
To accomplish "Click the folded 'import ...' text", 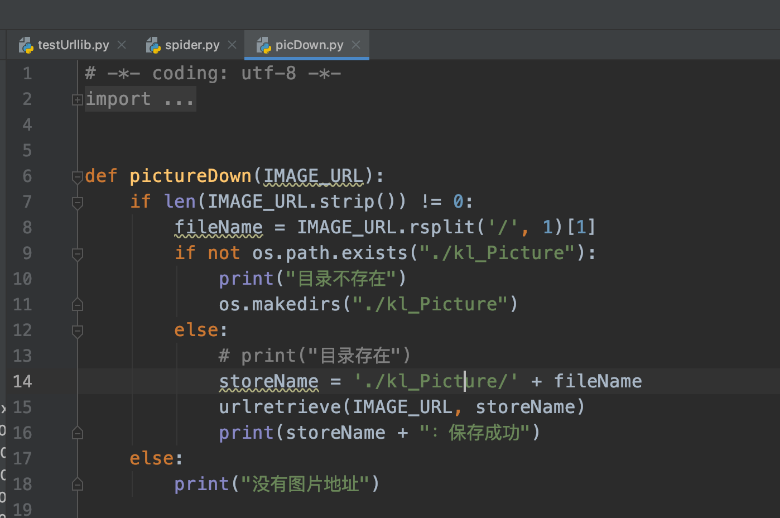I will 140,99.
